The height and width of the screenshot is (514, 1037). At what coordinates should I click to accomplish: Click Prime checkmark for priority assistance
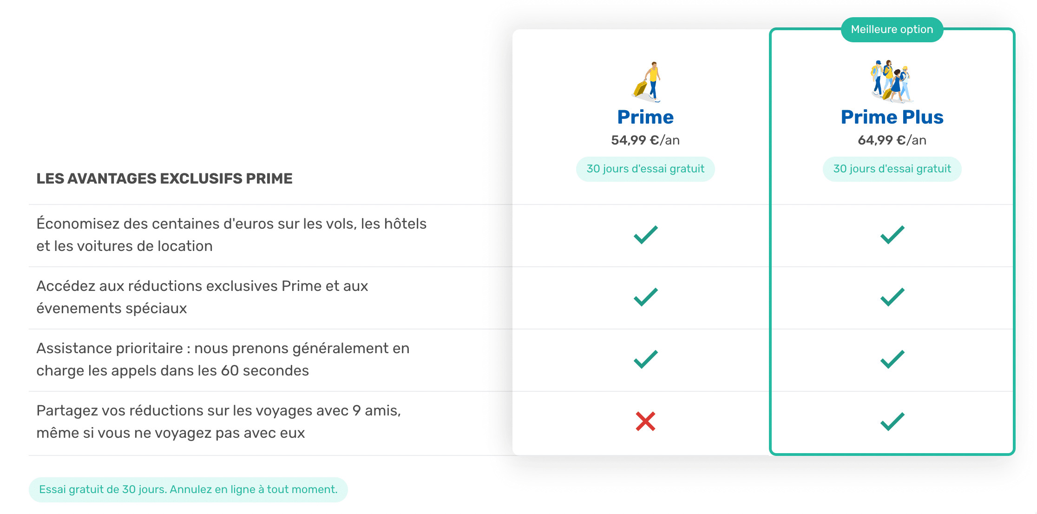coord(646,359)
